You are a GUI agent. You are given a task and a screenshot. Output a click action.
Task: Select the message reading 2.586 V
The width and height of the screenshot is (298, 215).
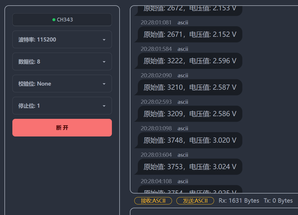(x=190, y=114)
